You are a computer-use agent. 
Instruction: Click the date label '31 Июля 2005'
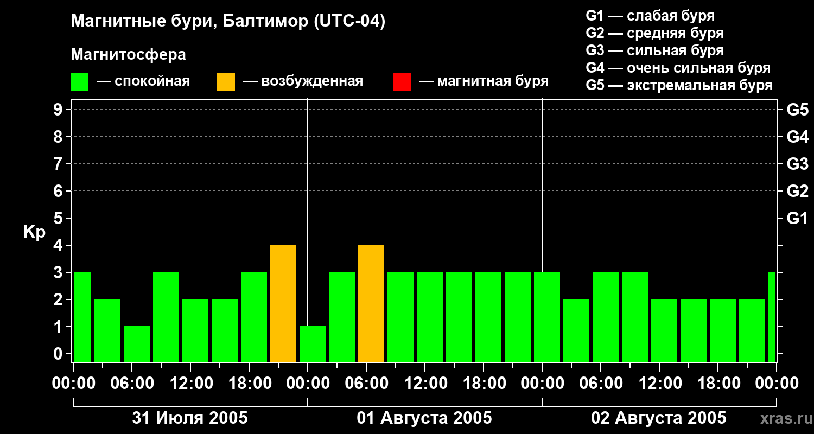point(190,418)
